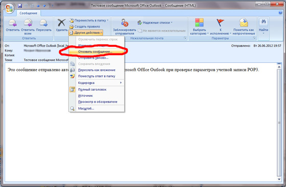Open Переместить в папку dropdown
The height and width of the screenshot is (187, 286).
(89, 20)
